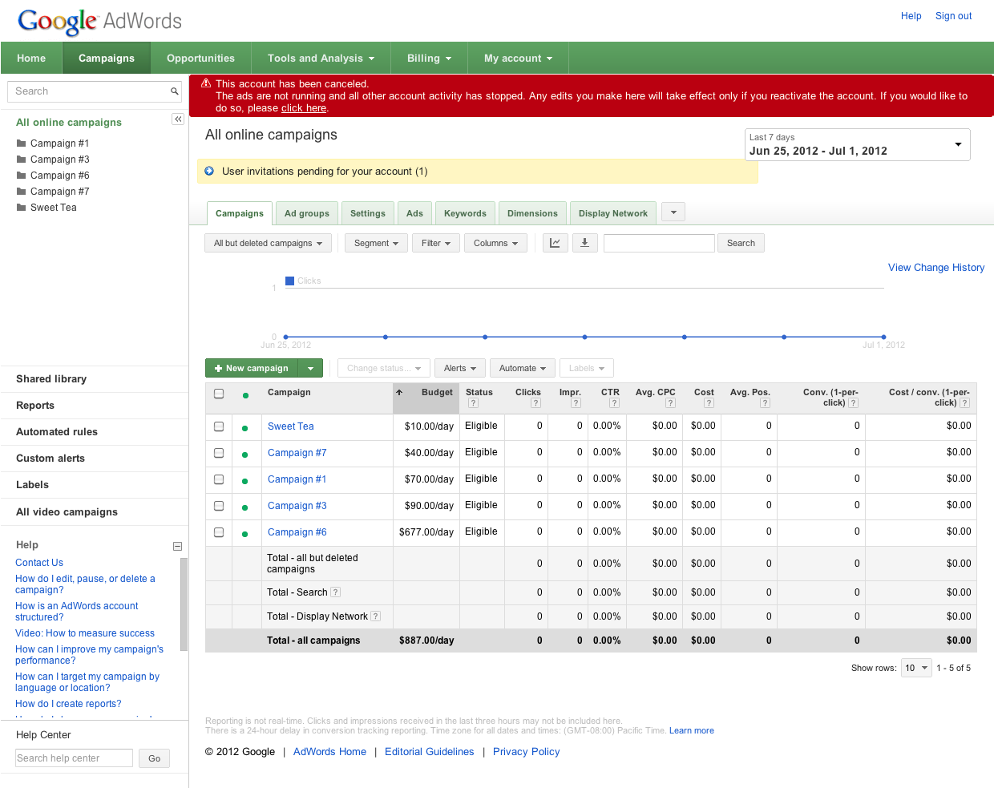This screenshot has height=788, width=994.
Task: Open the Billing menu
Action: click(429, 59)
